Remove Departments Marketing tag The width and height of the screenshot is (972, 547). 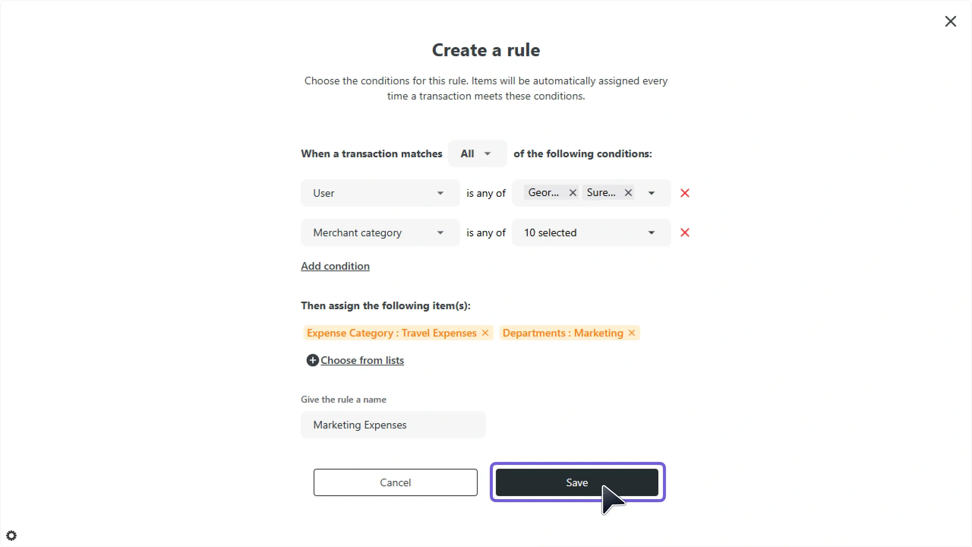(632, 333)
